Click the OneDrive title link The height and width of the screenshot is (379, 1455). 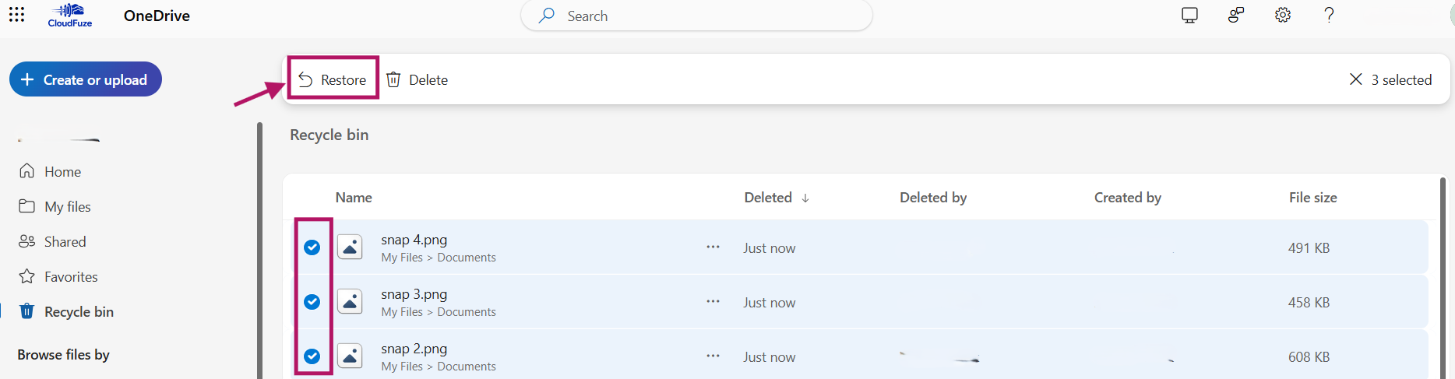157,16
